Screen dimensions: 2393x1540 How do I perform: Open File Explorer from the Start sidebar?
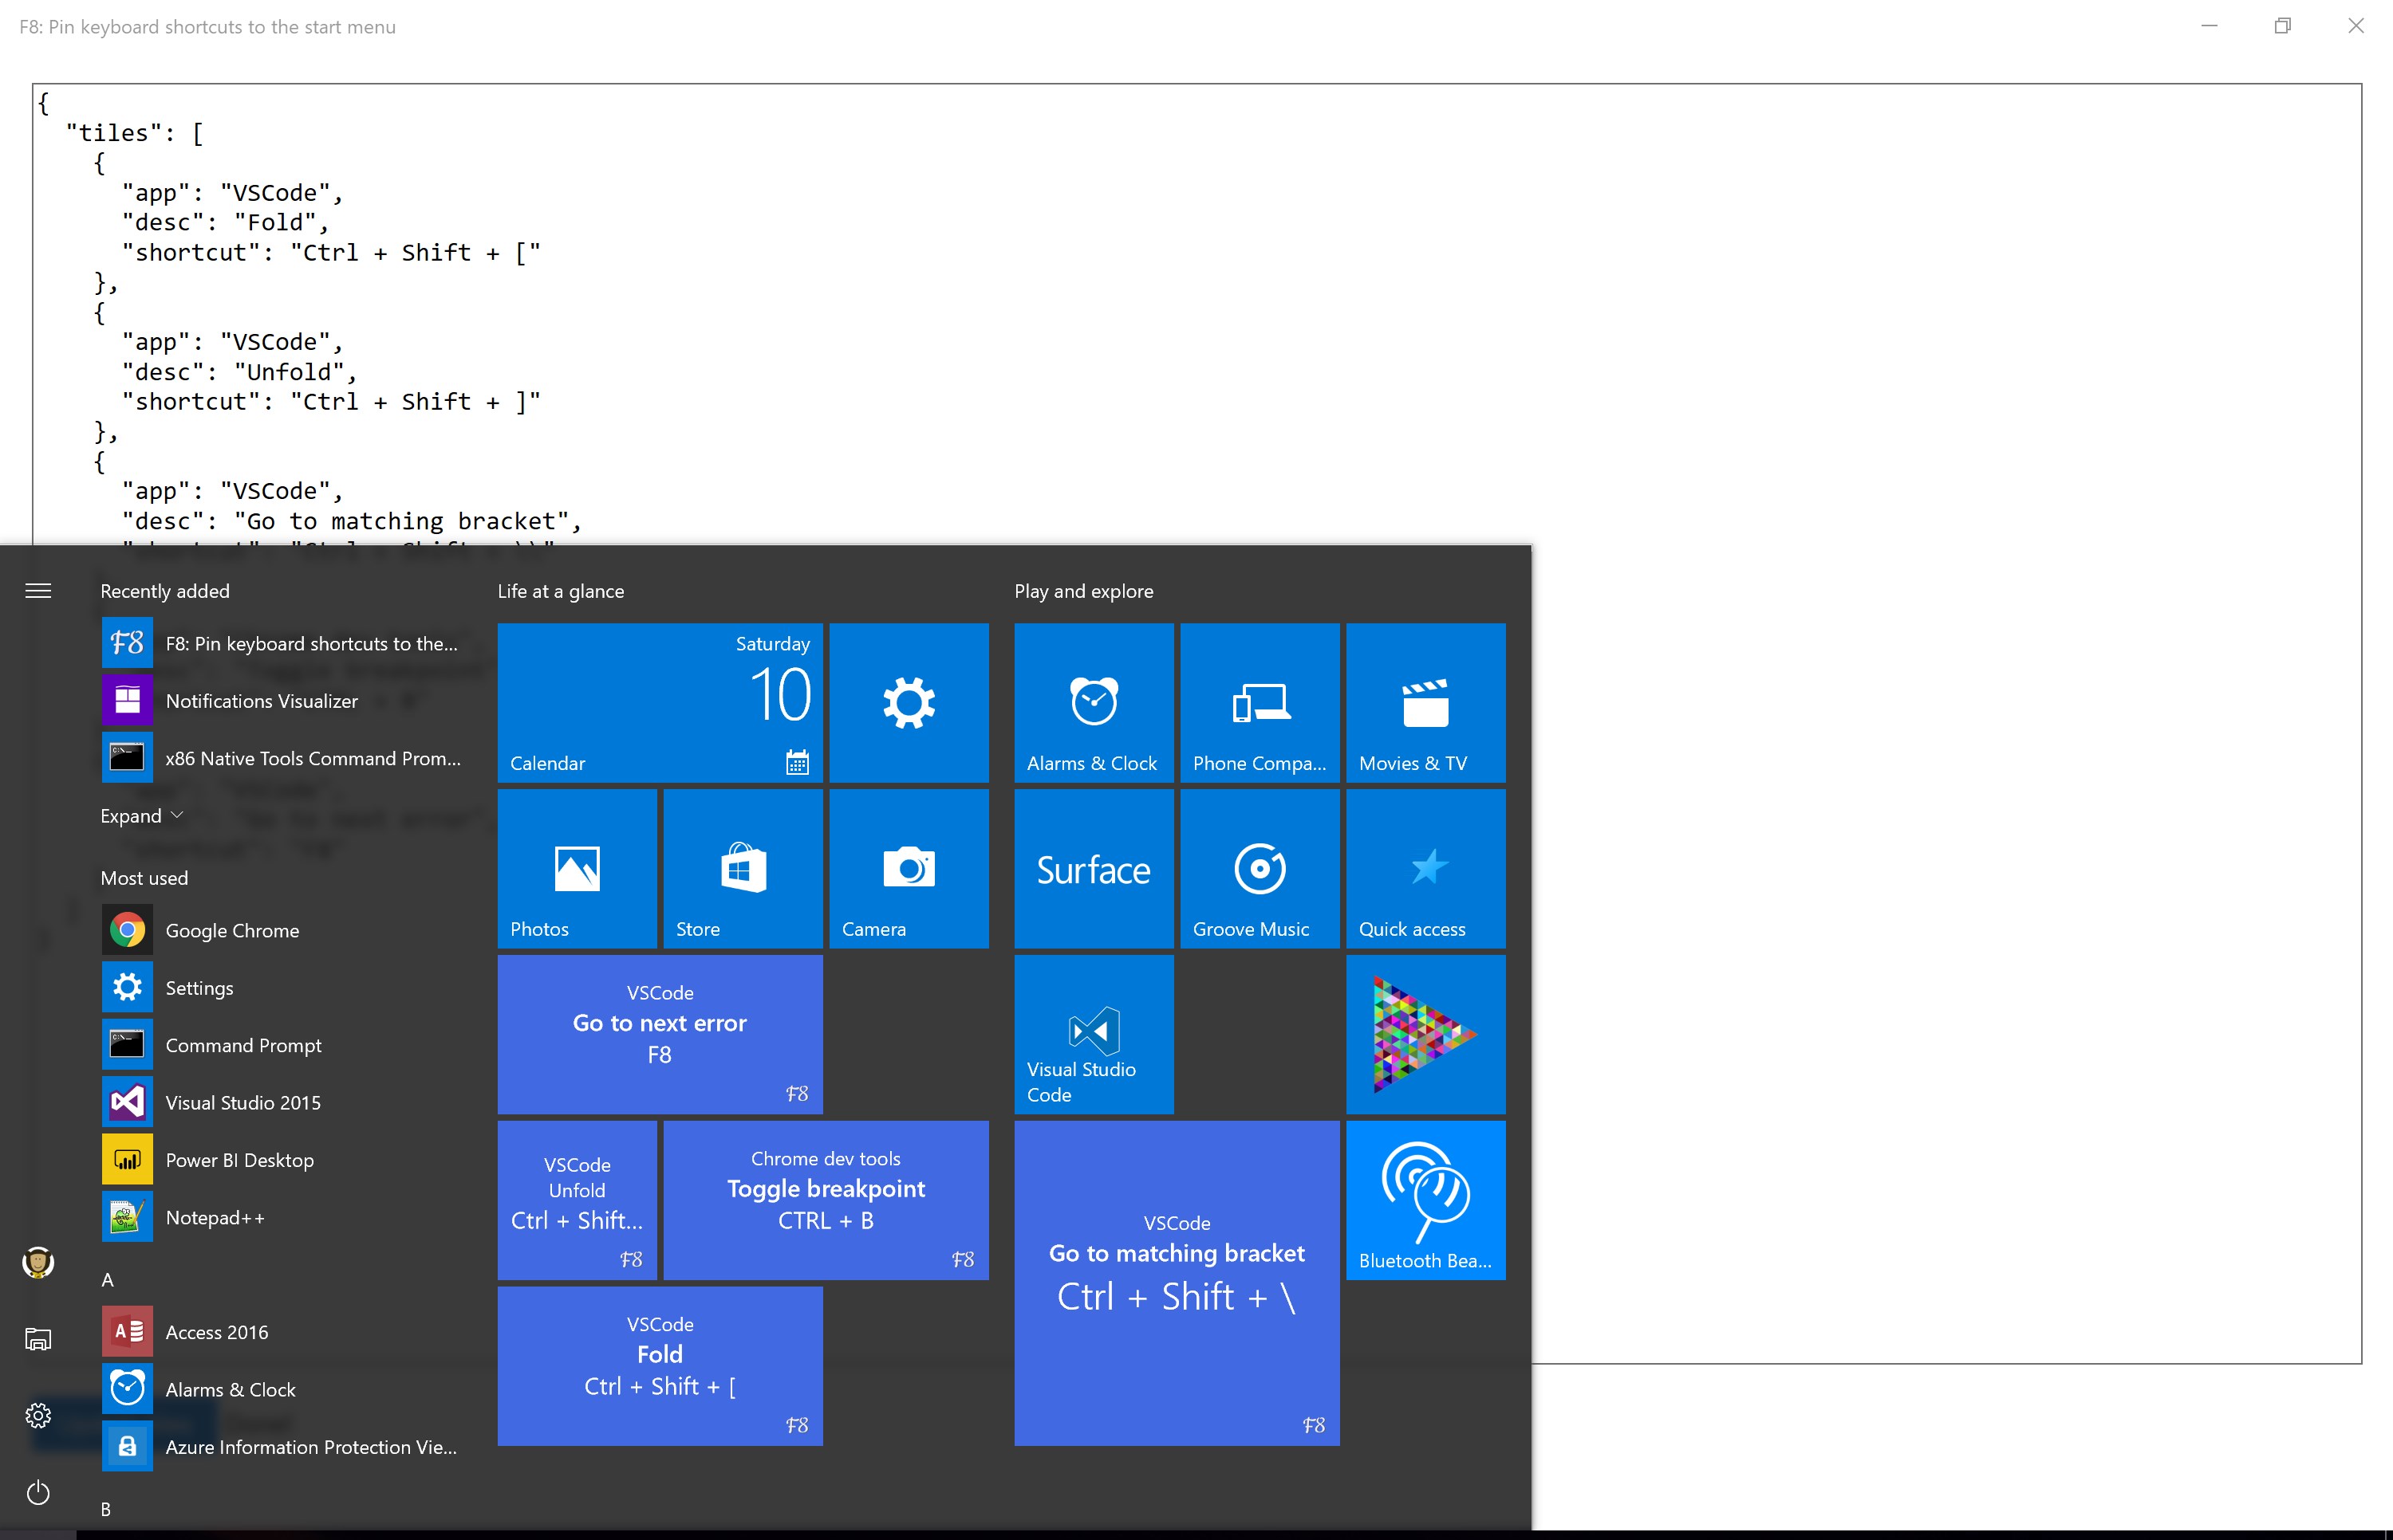pyautogui.click(x=38, y=1339)
